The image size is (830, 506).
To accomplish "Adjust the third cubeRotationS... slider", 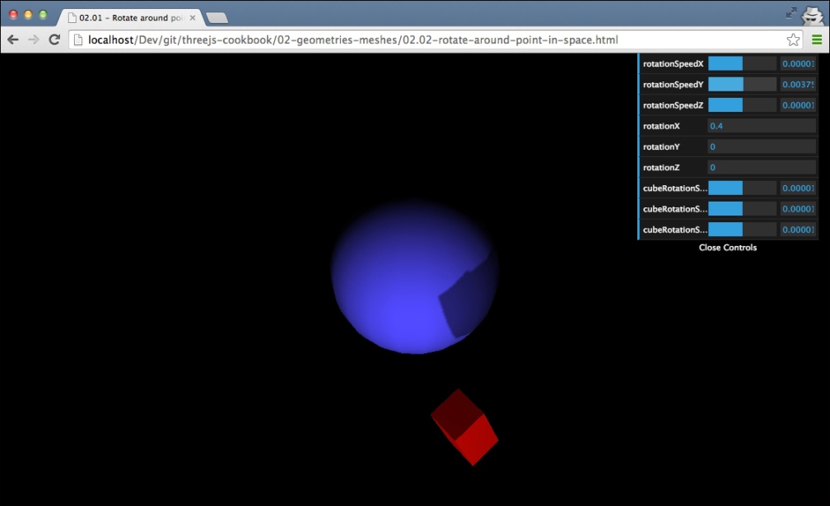I will point(742,230).
